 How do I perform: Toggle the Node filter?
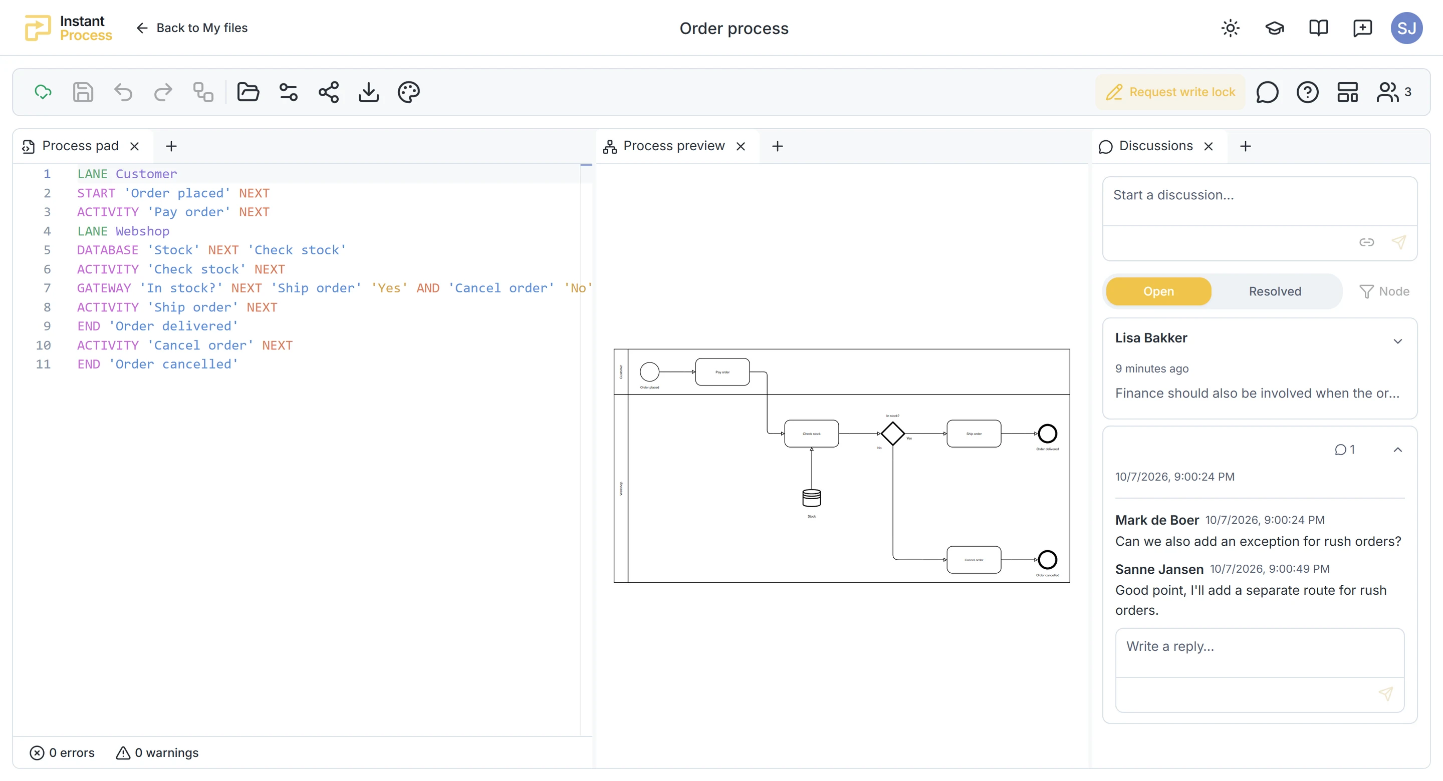[1384, 291]
